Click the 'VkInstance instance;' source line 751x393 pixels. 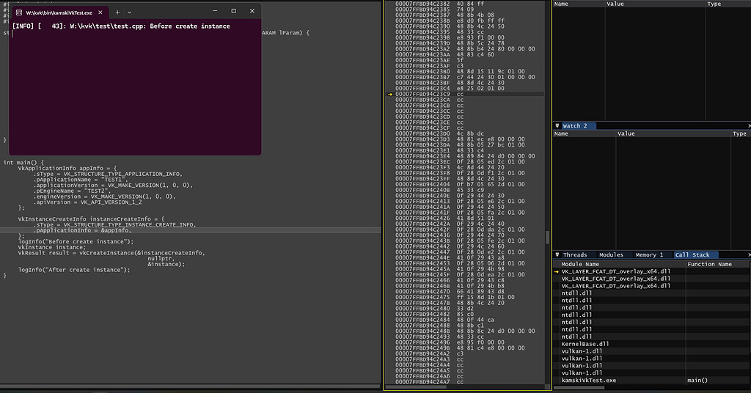(x=52, y=248)
